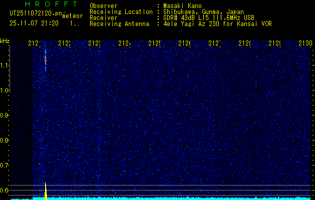Click the kHz unit label

[x=5, y=41]
